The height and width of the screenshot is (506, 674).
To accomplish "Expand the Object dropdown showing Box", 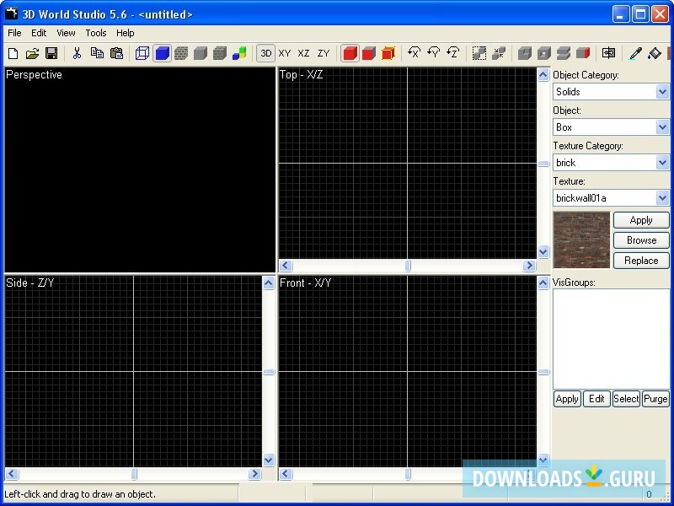I will click(662, 127).
